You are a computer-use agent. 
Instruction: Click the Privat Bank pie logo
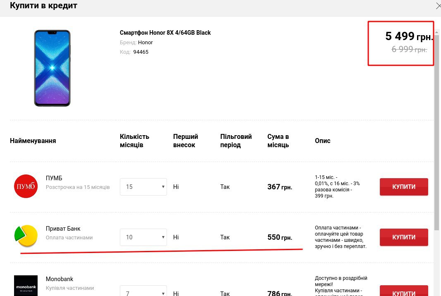(26, 236)
